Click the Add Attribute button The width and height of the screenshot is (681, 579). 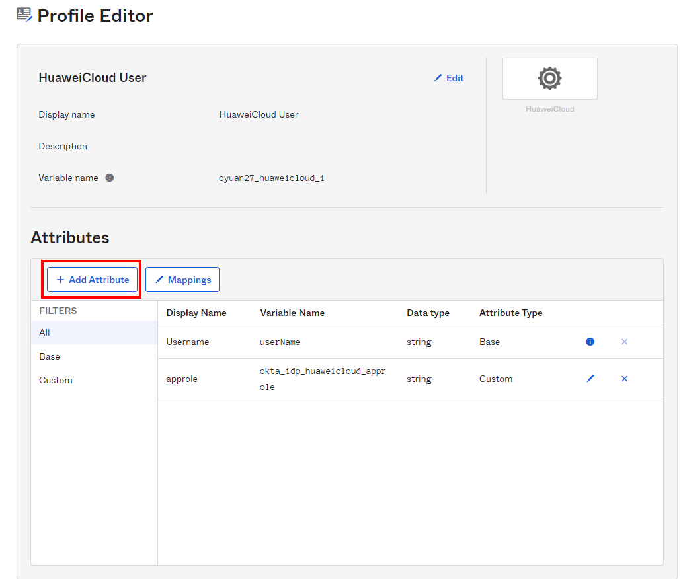pos(93,280)
